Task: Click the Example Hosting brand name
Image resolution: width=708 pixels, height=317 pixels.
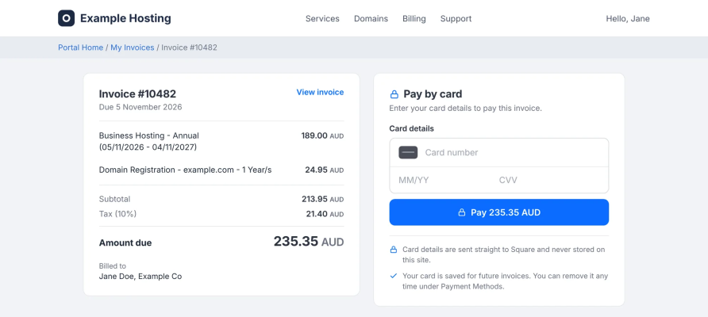Action: [x=125, y=18]
